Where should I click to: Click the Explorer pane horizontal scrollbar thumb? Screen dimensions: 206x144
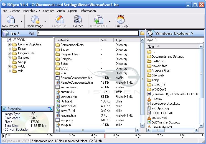(158, 130)
